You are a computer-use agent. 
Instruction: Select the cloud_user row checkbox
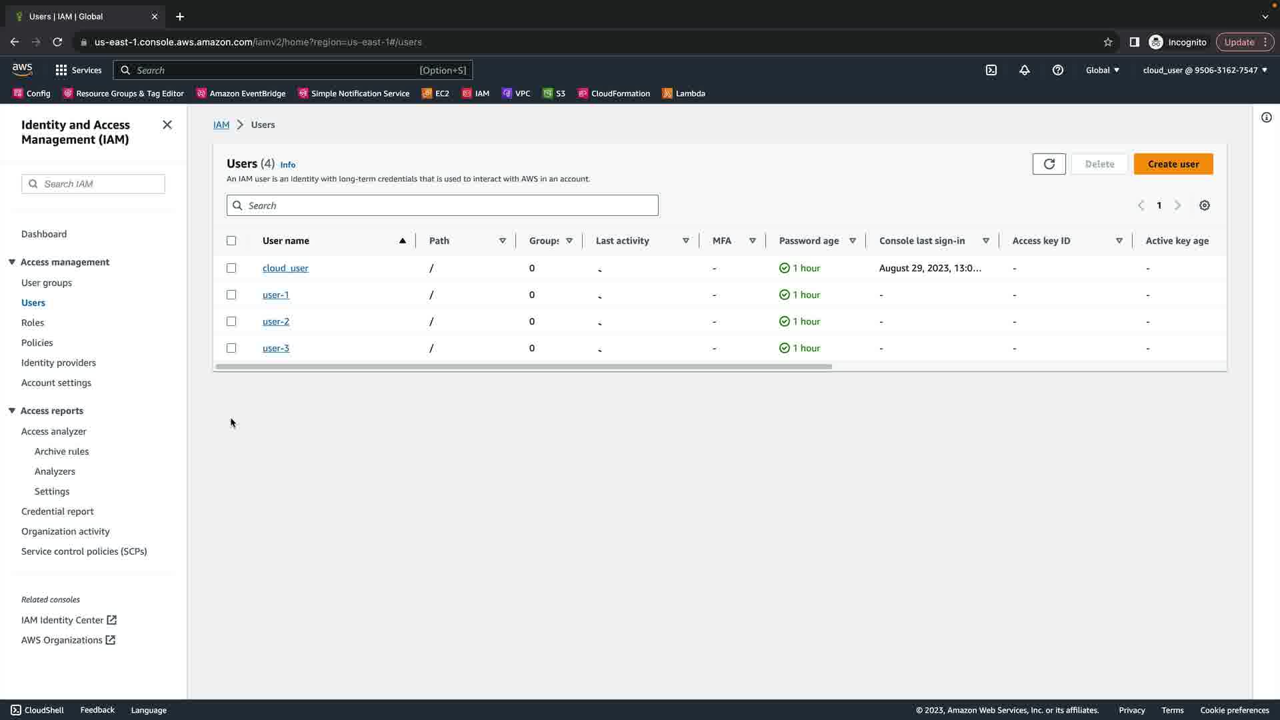[x=231, y=268]
